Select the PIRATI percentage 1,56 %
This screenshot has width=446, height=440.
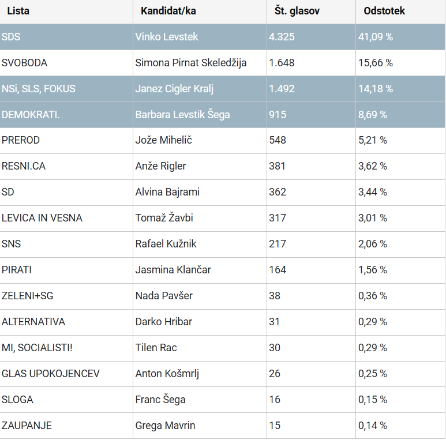click(x=373, y=270)
